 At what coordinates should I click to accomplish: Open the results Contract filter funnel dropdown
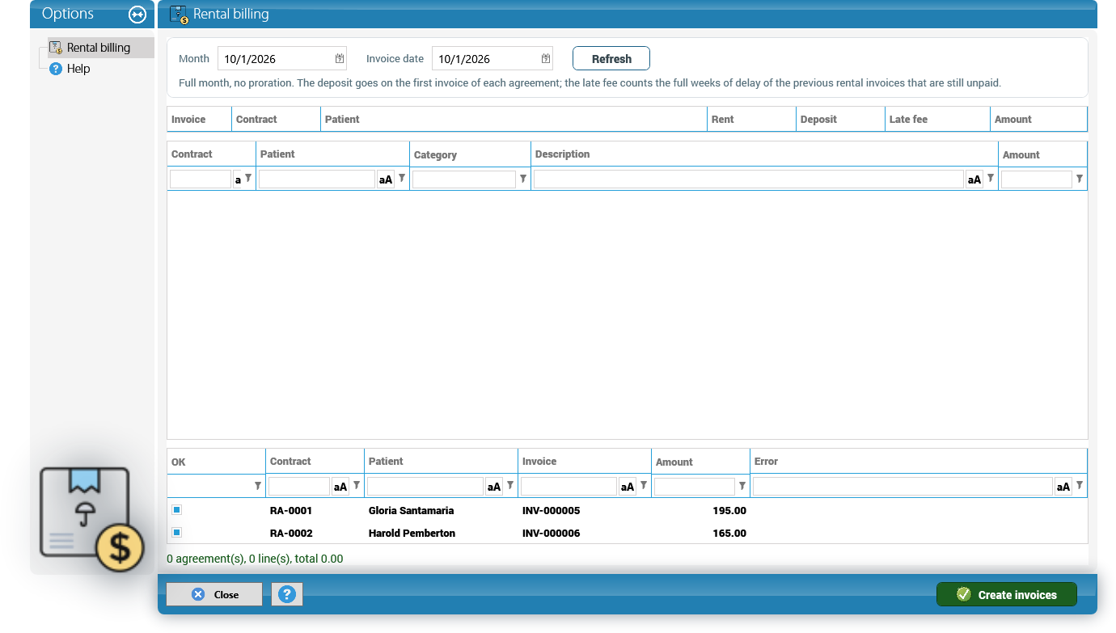(x=357, y=485)
